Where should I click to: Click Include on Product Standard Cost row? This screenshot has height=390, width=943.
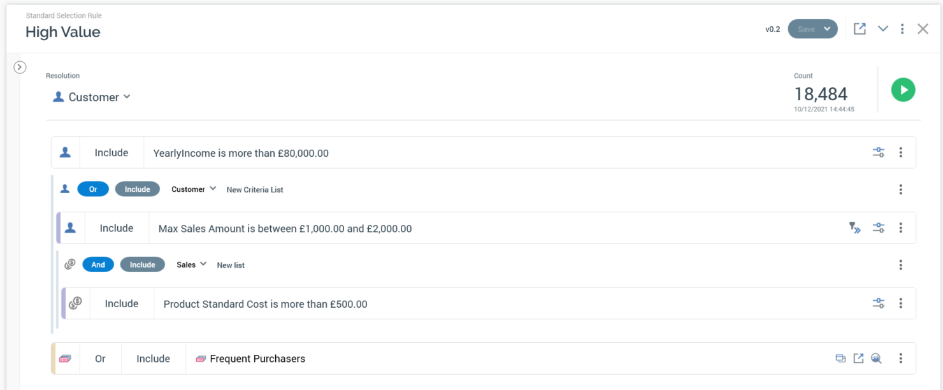coord(122,303)
